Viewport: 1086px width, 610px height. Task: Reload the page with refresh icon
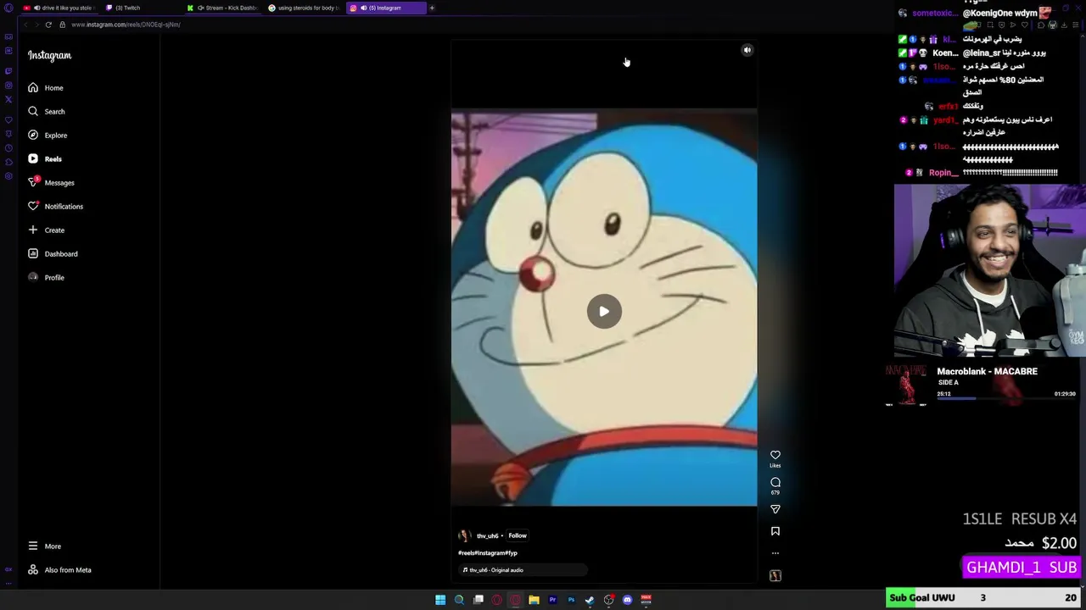[x=48, y=25]
